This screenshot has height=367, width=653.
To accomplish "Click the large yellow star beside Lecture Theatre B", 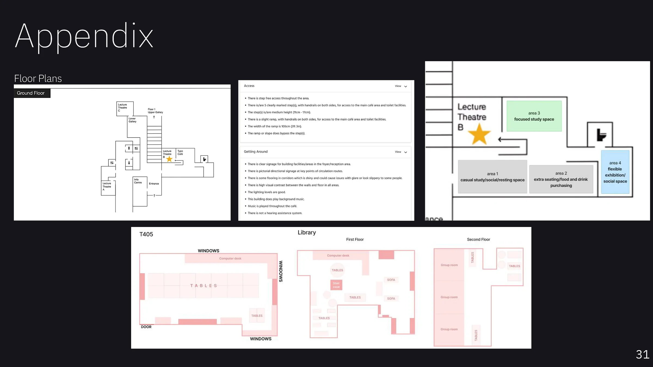I will pos(479,134).
